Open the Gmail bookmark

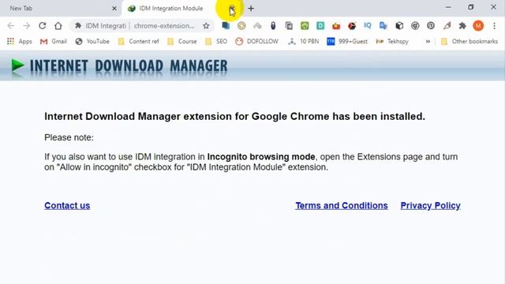(54, 41)
